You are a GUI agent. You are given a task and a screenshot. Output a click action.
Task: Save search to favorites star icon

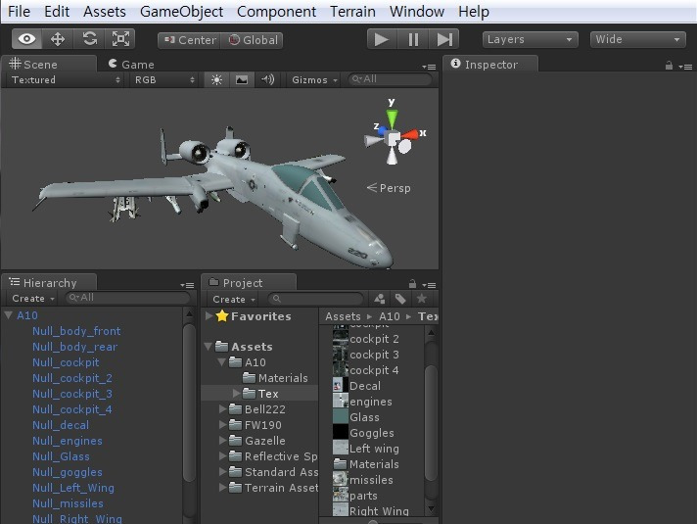tap(421, 299)
